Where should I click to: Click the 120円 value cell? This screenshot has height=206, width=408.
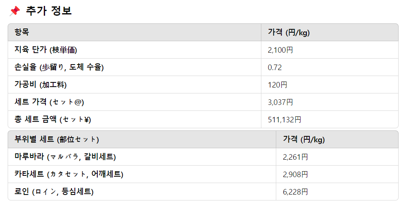tap(277, 85)
